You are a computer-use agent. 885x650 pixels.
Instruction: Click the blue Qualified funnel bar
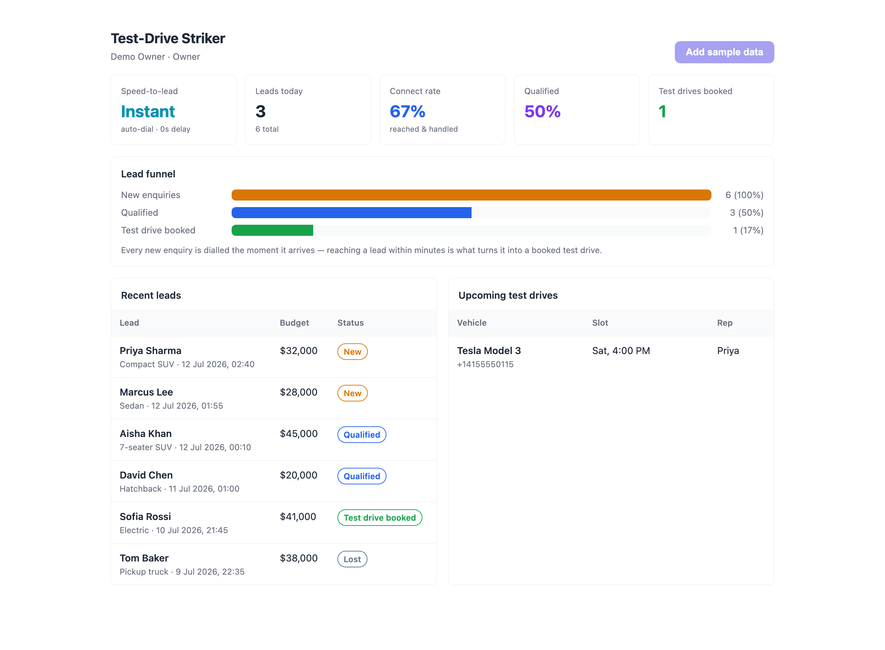[x=351, y=213]
